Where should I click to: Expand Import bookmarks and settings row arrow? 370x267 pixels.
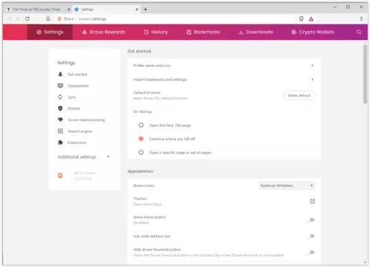coord(312,79)
